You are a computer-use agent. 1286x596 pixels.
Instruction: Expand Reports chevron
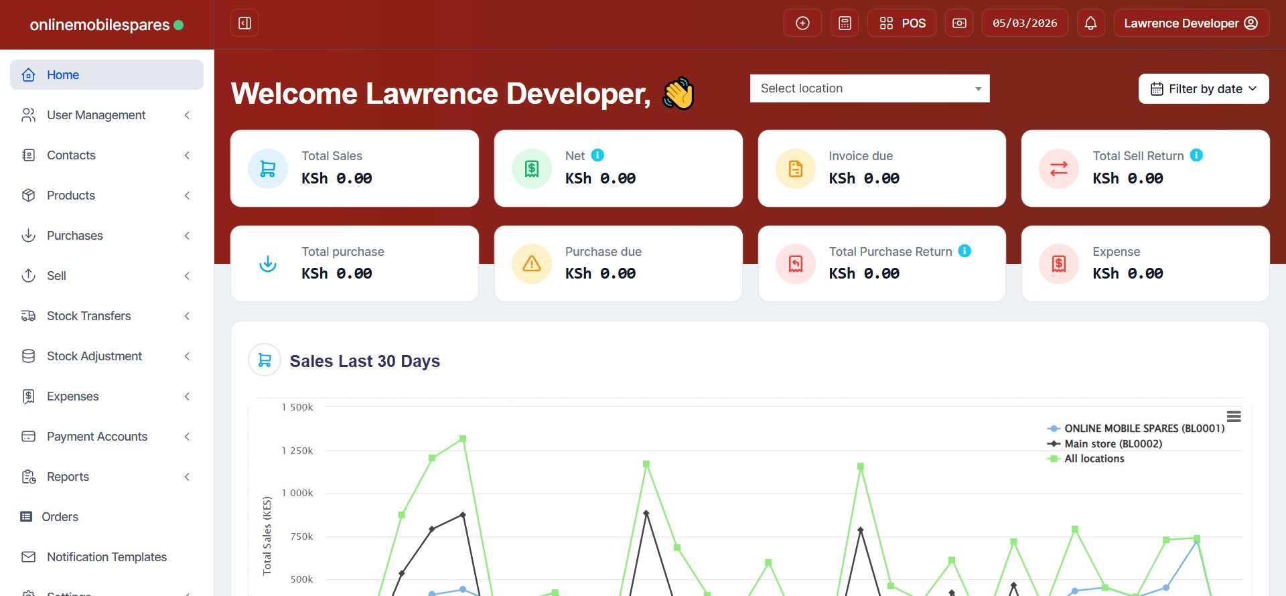point(187,477)
